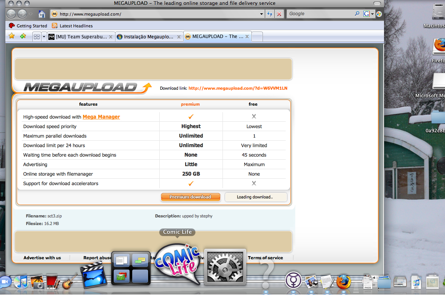This screenshot has height=295, width=445.
Task: Launch iMovie clapperboard in the Dock
Action: click(93, 274)
